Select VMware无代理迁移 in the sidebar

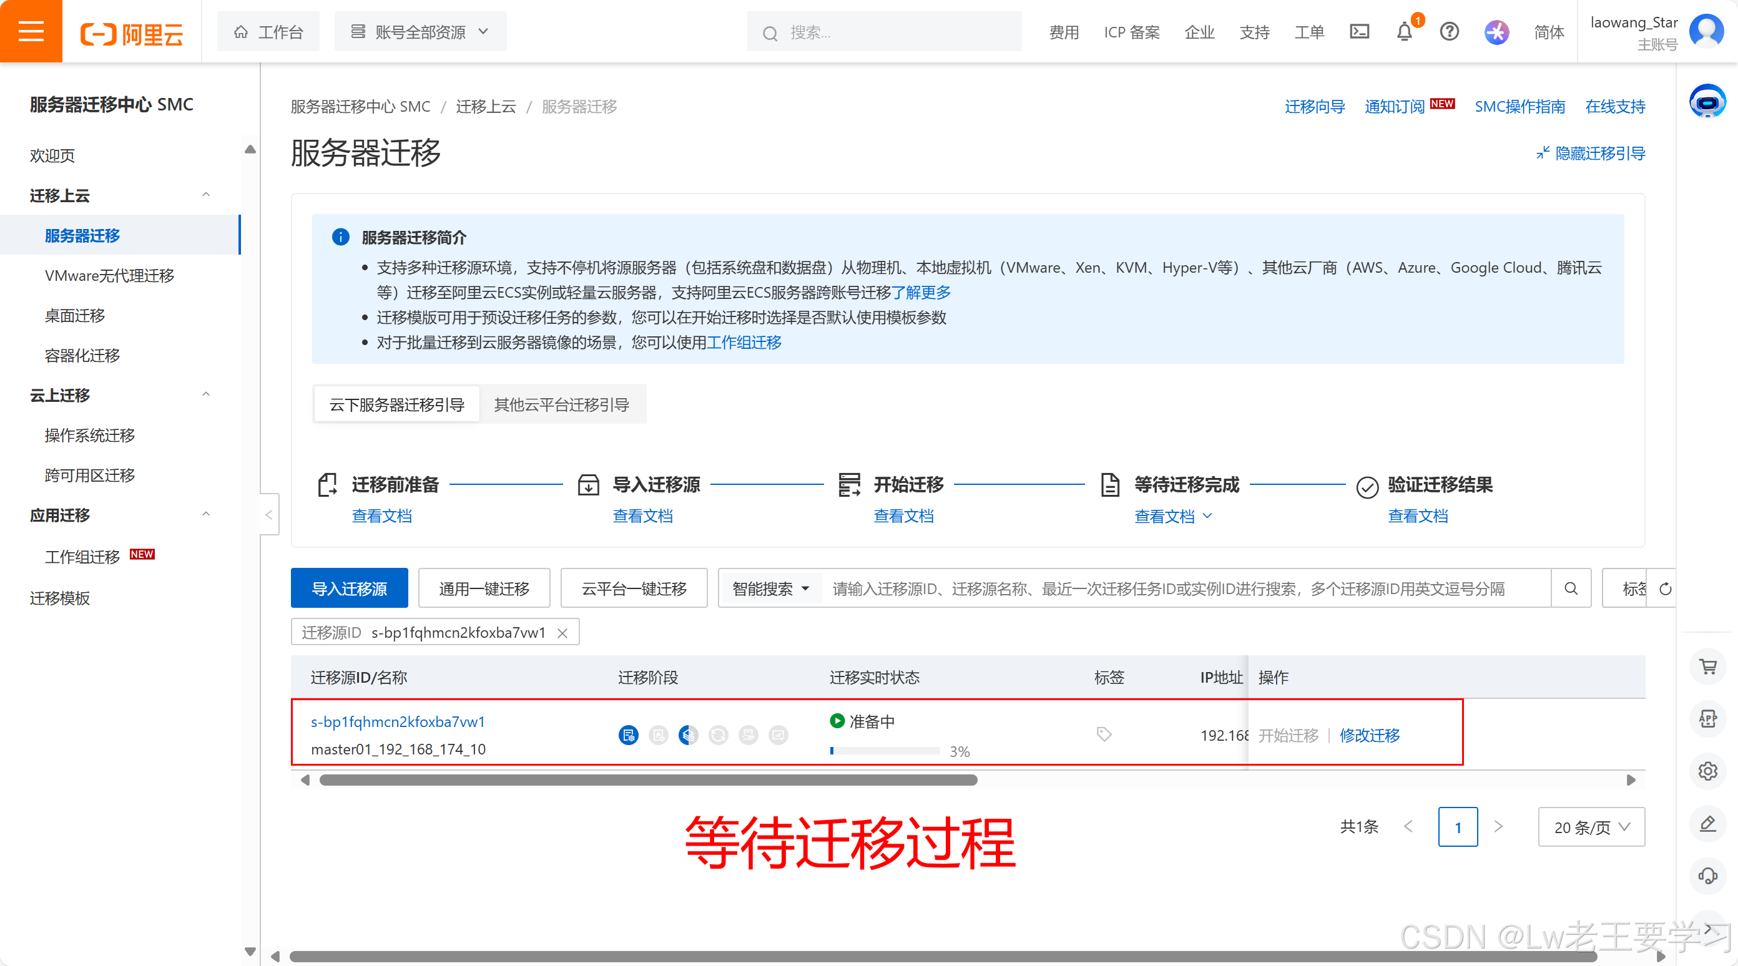coord(109,275)
